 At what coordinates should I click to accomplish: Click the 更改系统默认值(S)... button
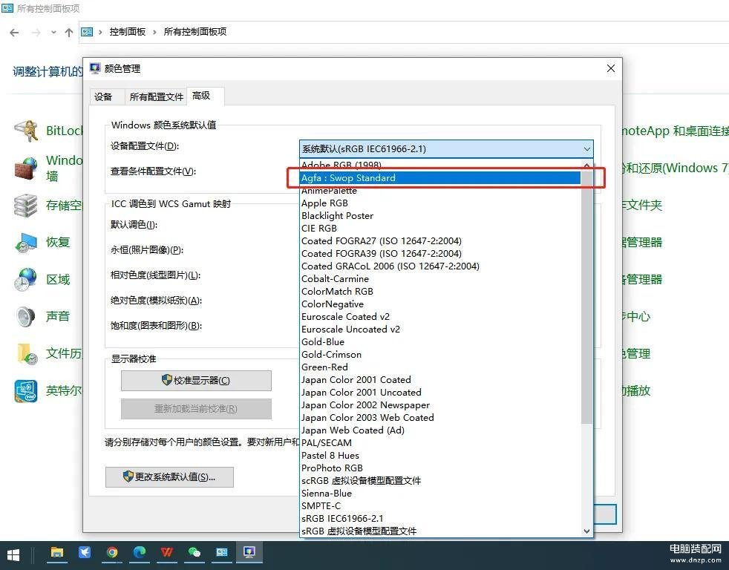(169, 477)
